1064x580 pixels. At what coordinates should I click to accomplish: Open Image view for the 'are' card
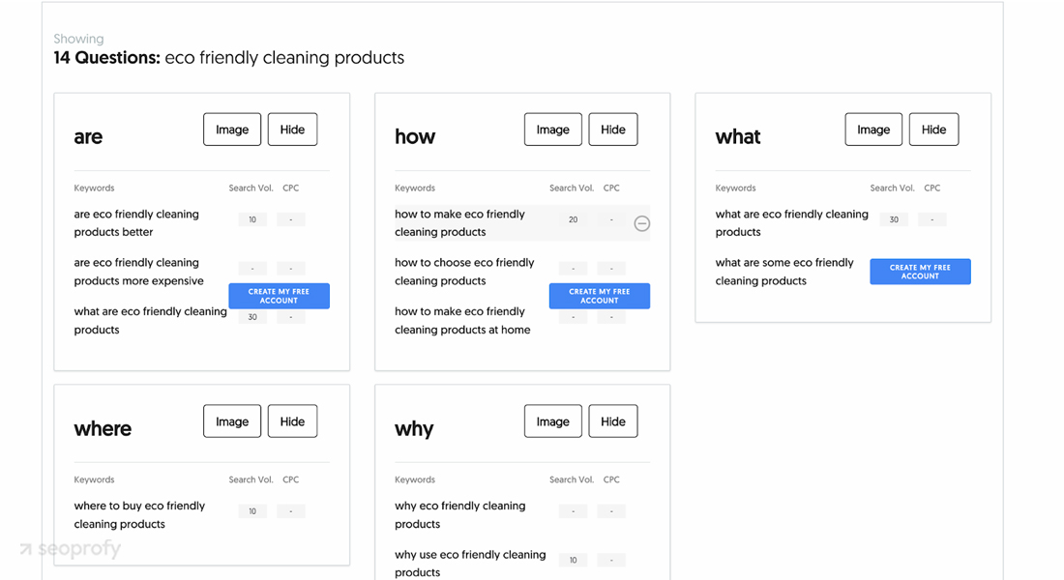pyautogui.click(x=232, y=130)
